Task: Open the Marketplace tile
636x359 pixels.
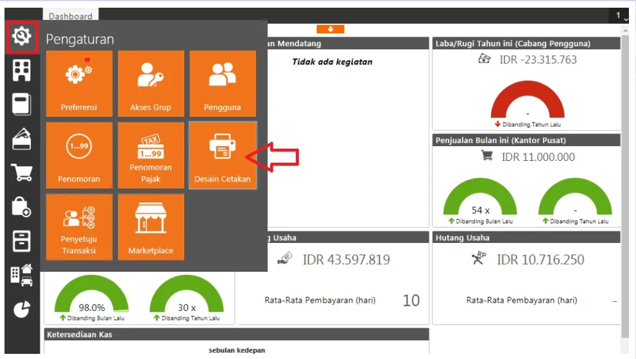Action: point(151,227)
